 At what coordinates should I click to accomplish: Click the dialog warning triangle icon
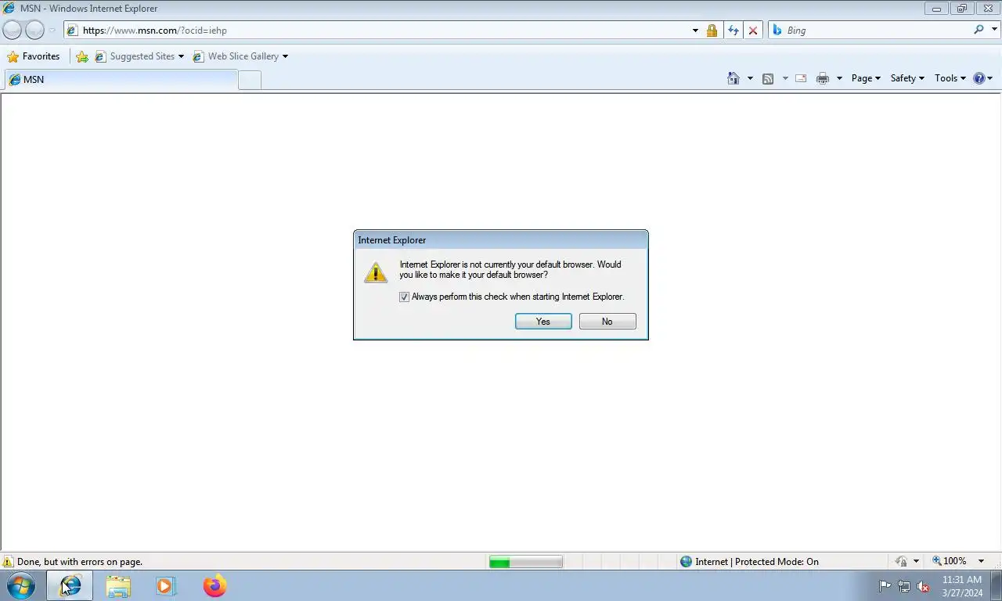click(x=376, y=272)
